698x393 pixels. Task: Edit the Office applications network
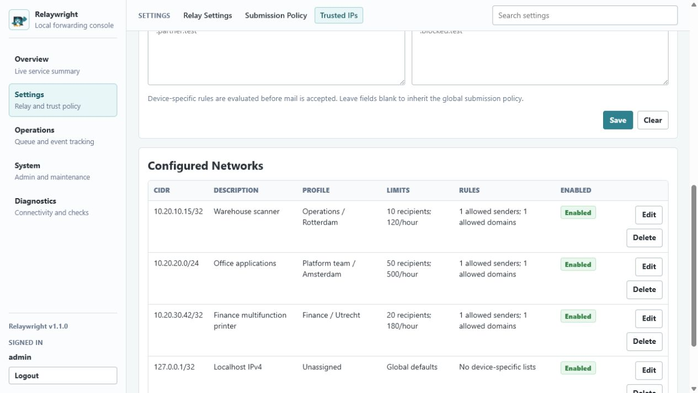(x=649, y=267)
